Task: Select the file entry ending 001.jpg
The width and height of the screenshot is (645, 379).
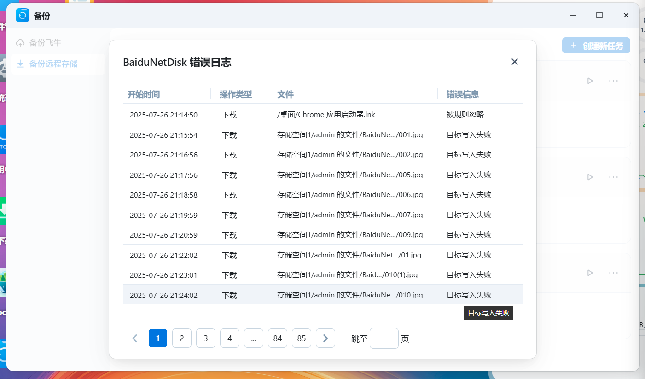Action: click(350, 135)
